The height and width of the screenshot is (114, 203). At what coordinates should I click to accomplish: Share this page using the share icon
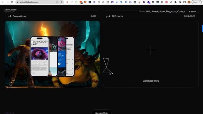[57, 2]
